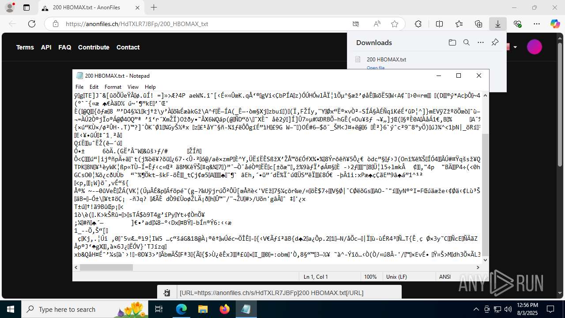Click Notepad horizontal scrollbar thumb

coord(106,267)
